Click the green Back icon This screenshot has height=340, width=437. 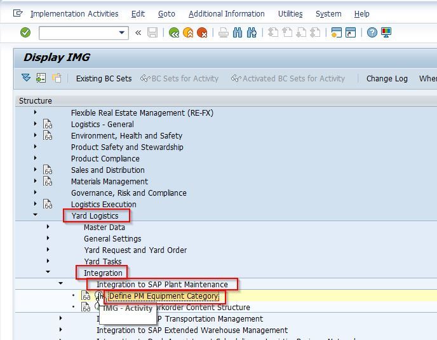coord(174,32)
